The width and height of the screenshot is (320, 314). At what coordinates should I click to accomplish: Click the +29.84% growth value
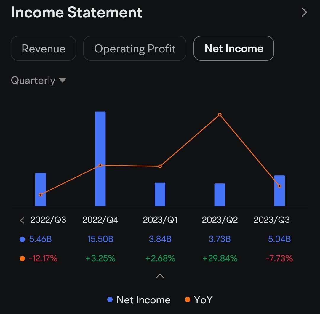click(220, 258)
